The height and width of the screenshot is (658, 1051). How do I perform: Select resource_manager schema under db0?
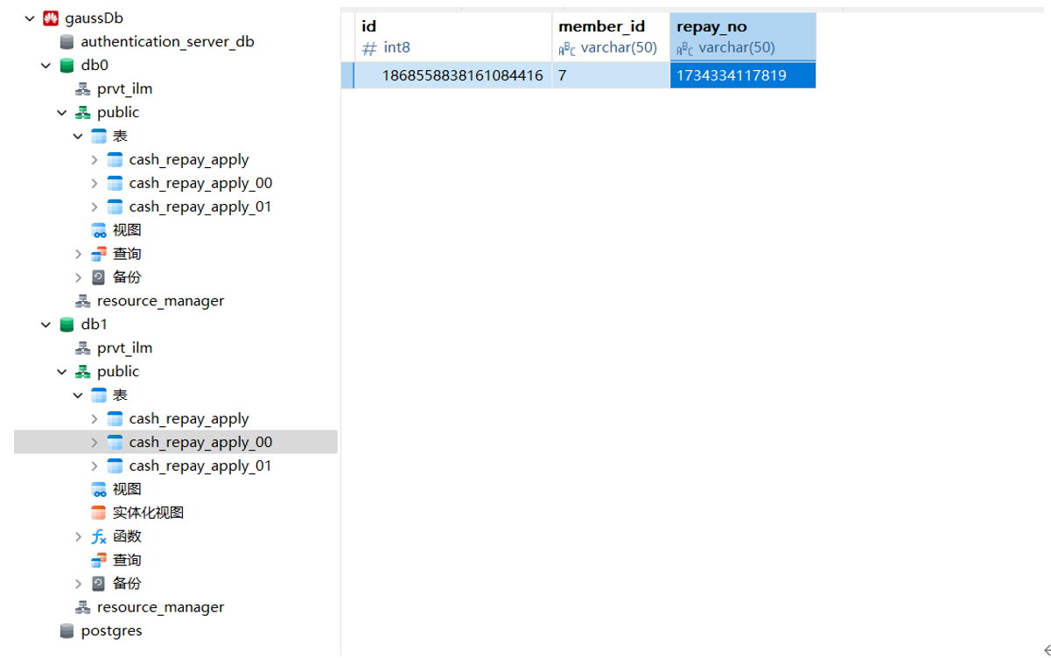160,301
